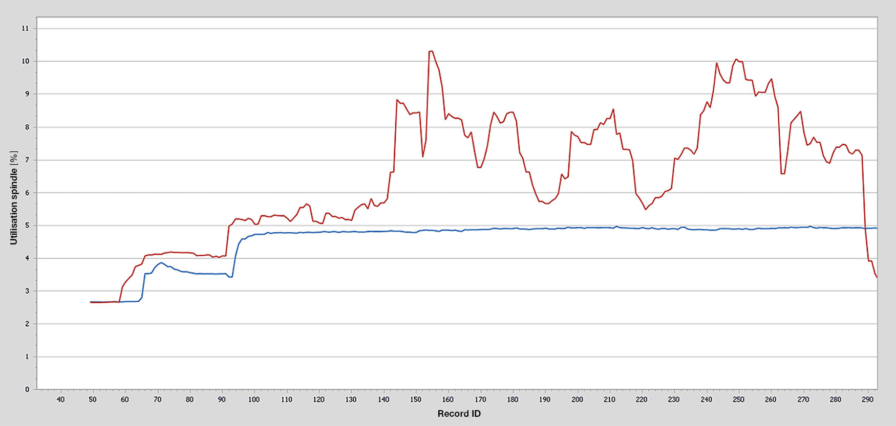Click the red line's highest peak near record 155
The image size is (896, 426).
point(431,51)
